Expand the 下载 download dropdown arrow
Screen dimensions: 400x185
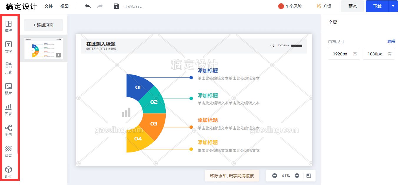[x=393, y=6]
